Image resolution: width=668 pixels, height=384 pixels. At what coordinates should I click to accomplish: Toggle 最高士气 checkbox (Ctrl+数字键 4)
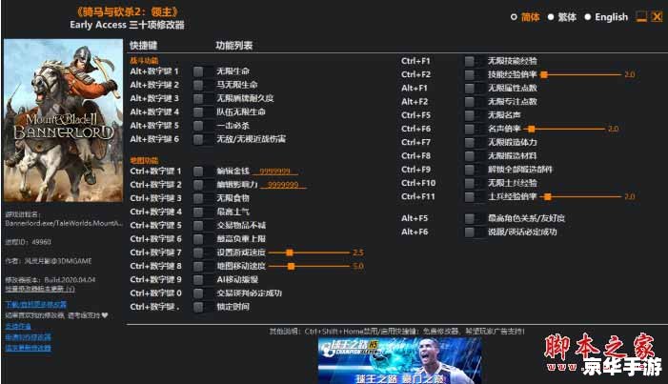198,212
